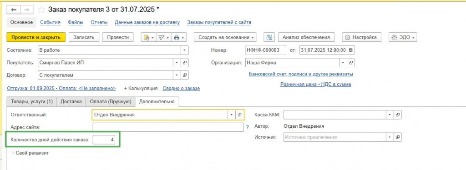
Task: Click the Организация field Наша Фирма
Action: [293, 63]
